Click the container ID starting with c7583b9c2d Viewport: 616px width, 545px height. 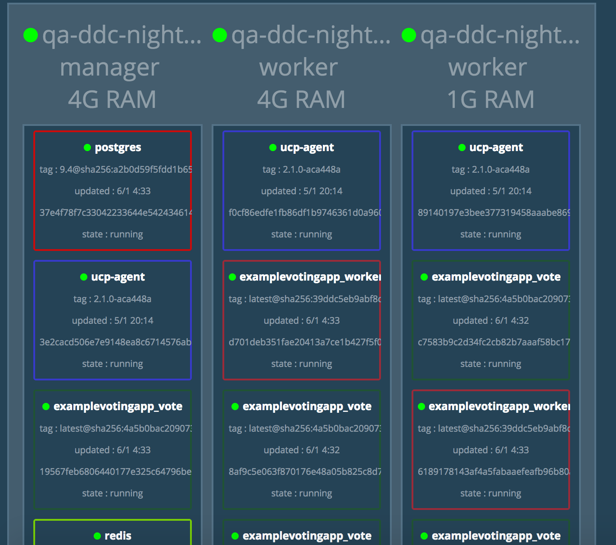(494, 342)
